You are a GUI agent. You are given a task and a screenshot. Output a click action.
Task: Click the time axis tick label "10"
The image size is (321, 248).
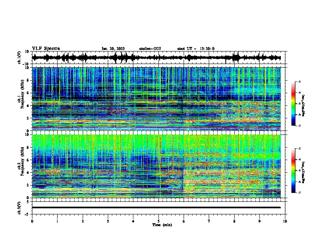click(285, 221)
